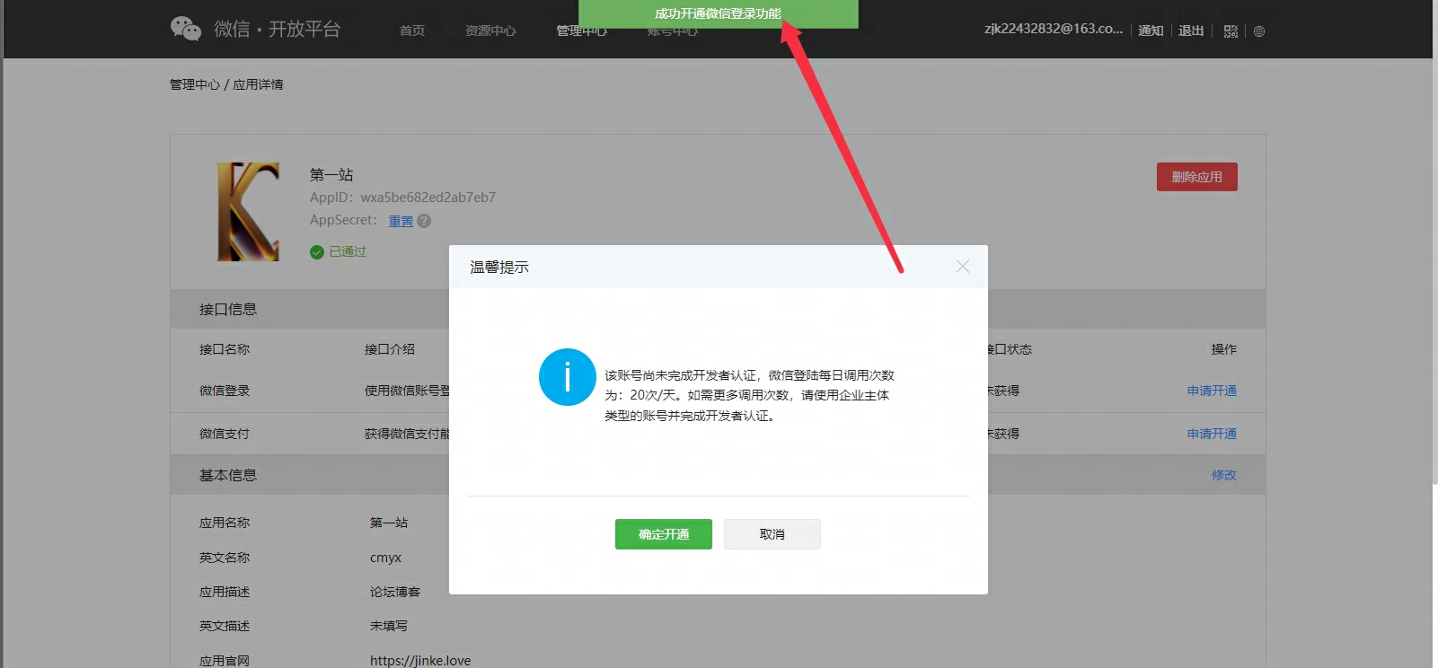Image resolution: width=1438 pixels, height=668 pixels.
Task: Click the https://jinke.love website value
Action: 420,661
